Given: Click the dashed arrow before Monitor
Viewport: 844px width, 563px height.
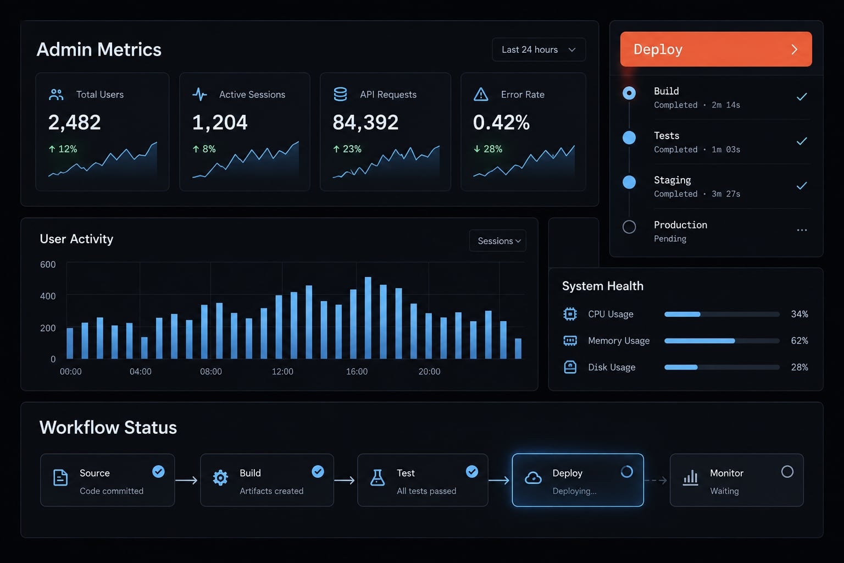Looking at the screenshot, I should click(656, 481).
